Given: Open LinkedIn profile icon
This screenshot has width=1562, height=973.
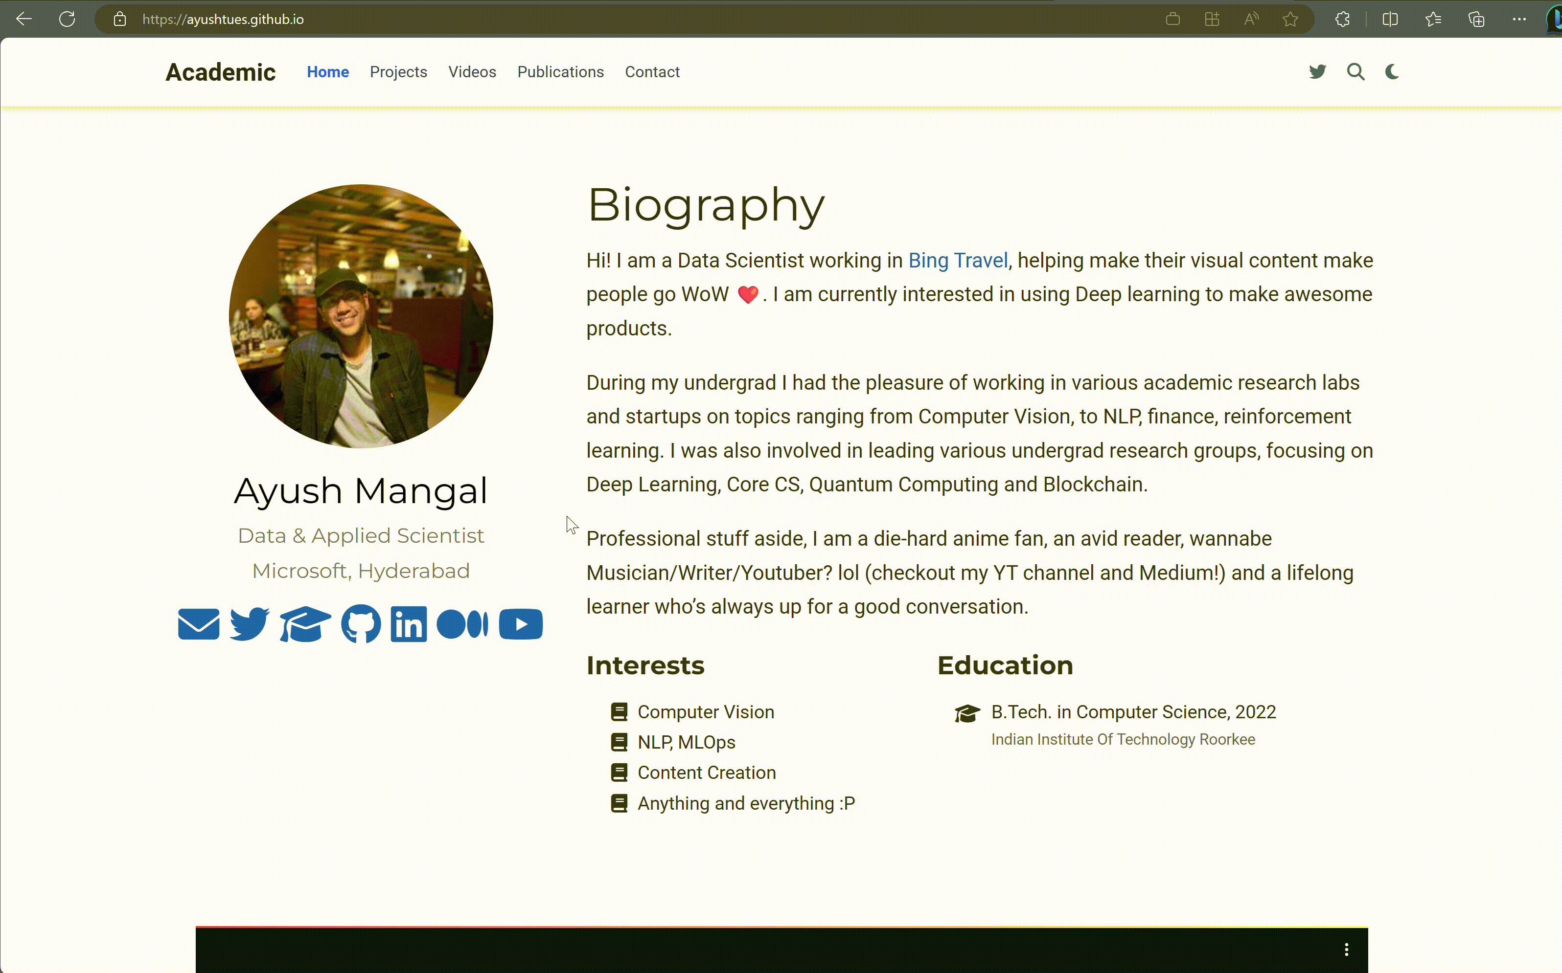Looking at the screenshot, I should (408, 624).
